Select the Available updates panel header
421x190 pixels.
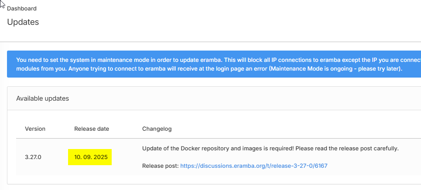[42, 98]
